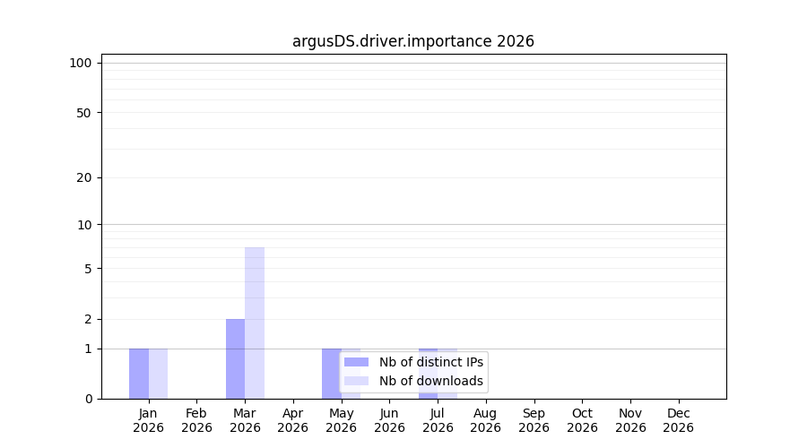Click the Mar 2026 axis label
The image size is (807, 448).
click(245, 421)
